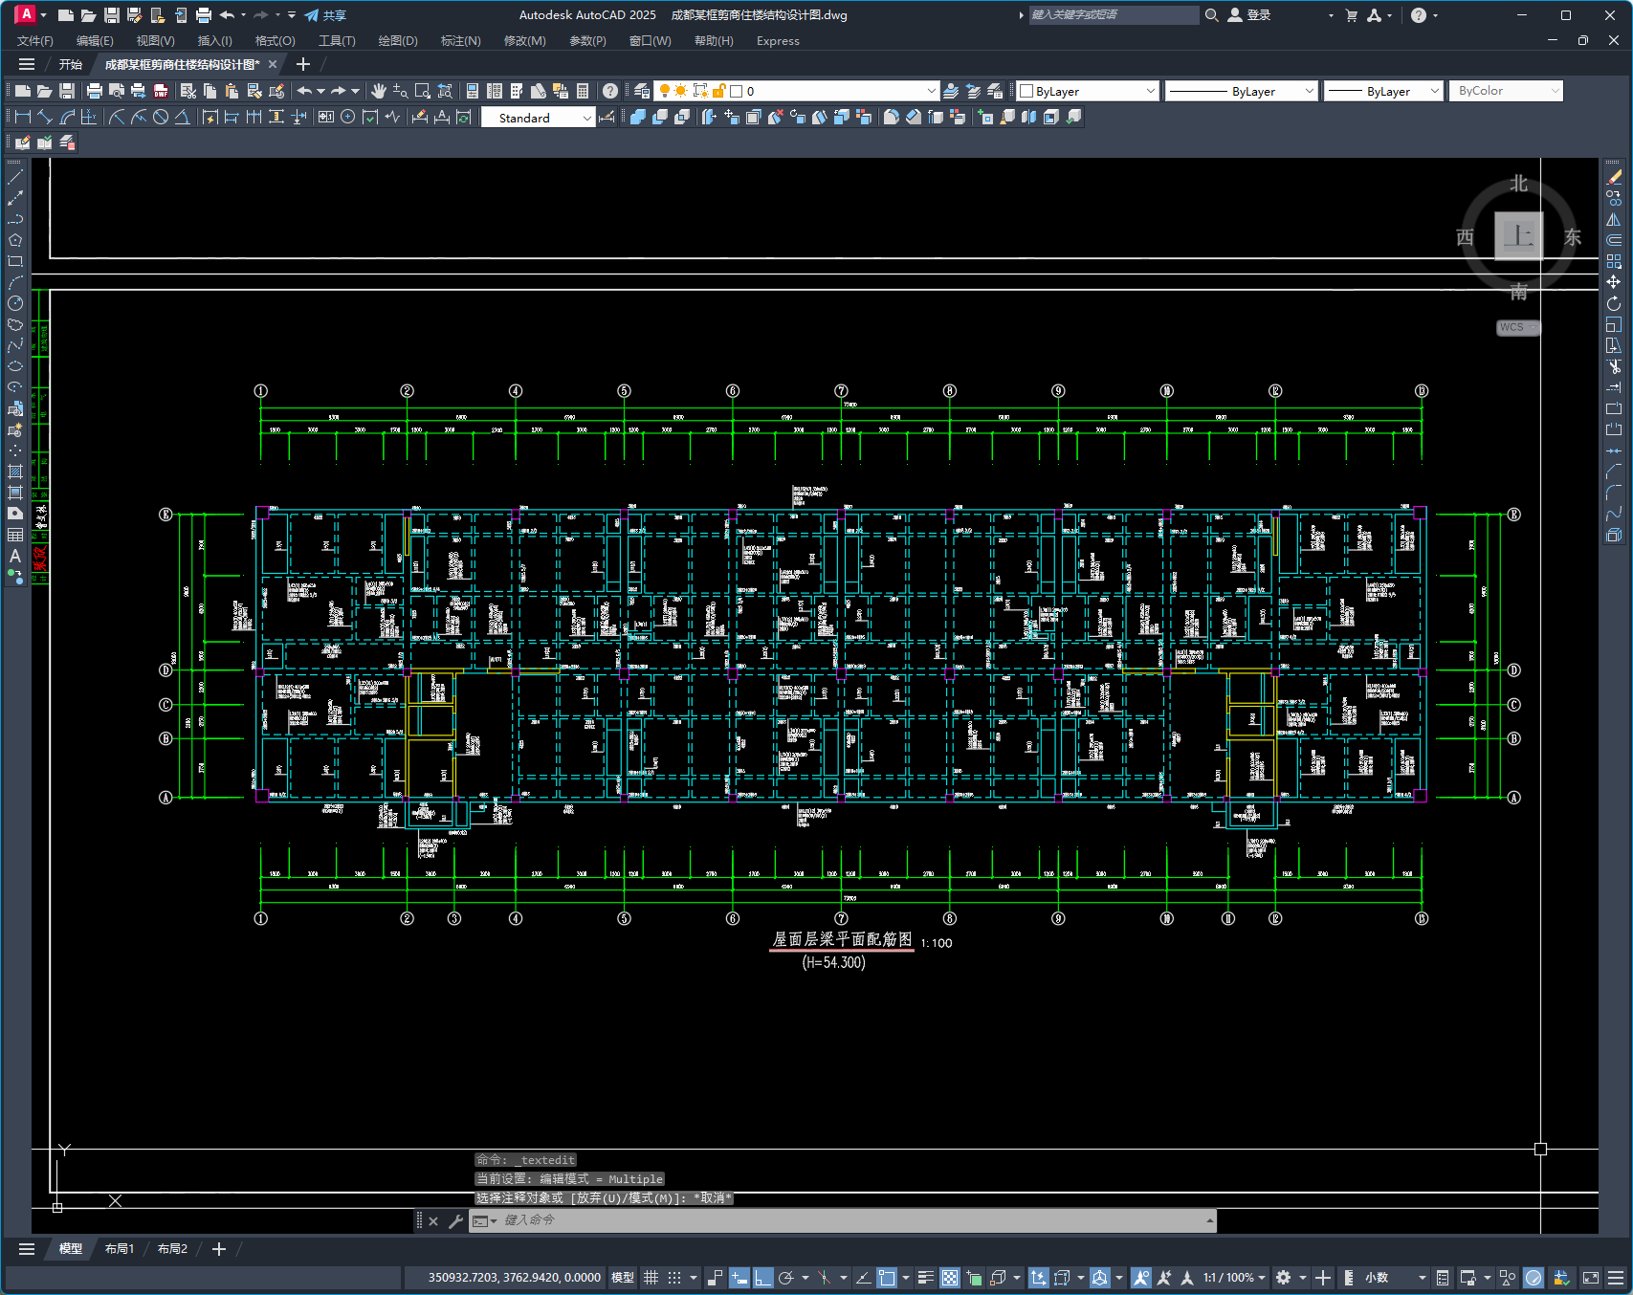Screen dimensions: 1633x1295
Task: Add a new drawing tab with plus button
Action: [x=303, y=64]
